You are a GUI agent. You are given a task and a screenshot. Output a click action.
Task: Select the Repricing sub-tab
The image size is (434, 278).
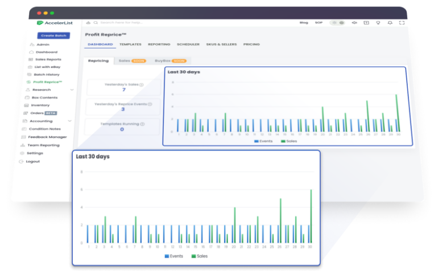[98, 61]
